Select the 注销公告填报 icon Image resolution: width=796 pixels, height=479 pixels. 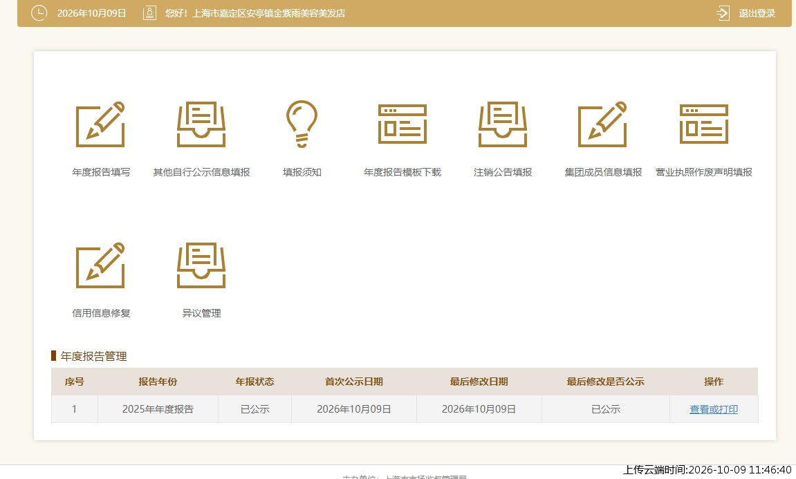(x=503, y=124)
